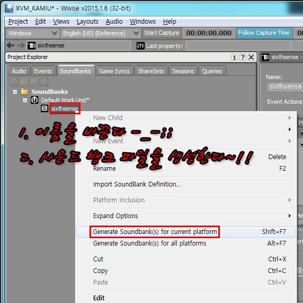Open the Layouts menu
This screenshot has width=303, height=303.
87,22
